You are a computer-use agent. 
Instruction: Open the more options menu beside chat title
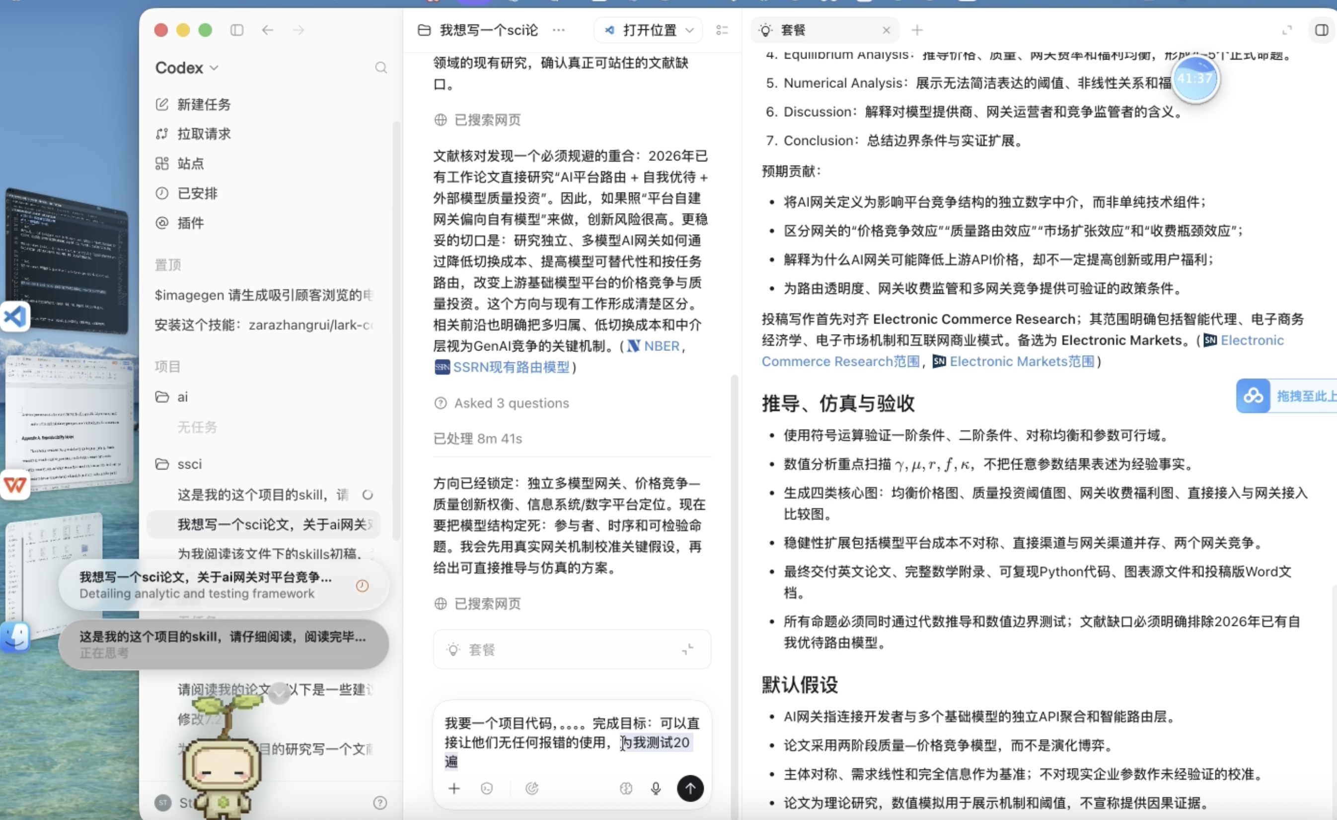tap(558, 30)
